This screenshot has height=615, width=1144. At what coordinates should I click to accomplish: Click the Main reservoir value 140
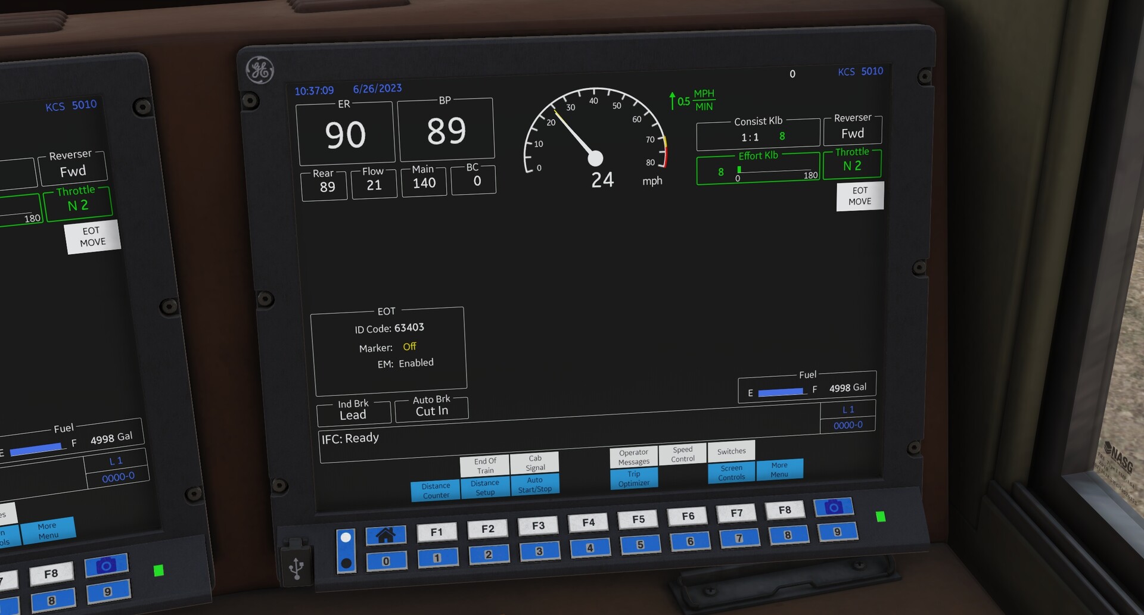424,183
